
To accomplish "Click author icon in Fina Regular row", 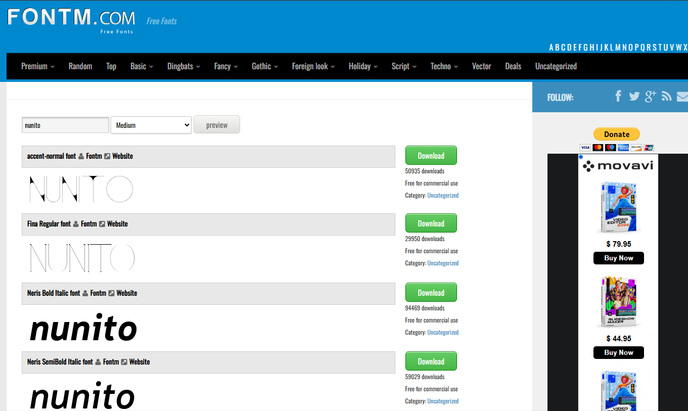I will [76, 224].
